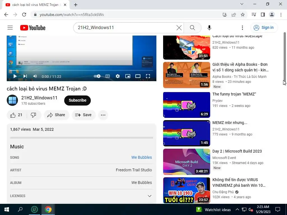The width and height of the screenshot is (287, 215).
Task: Open more actions ellipsis below the video
Action: (103, 115)
